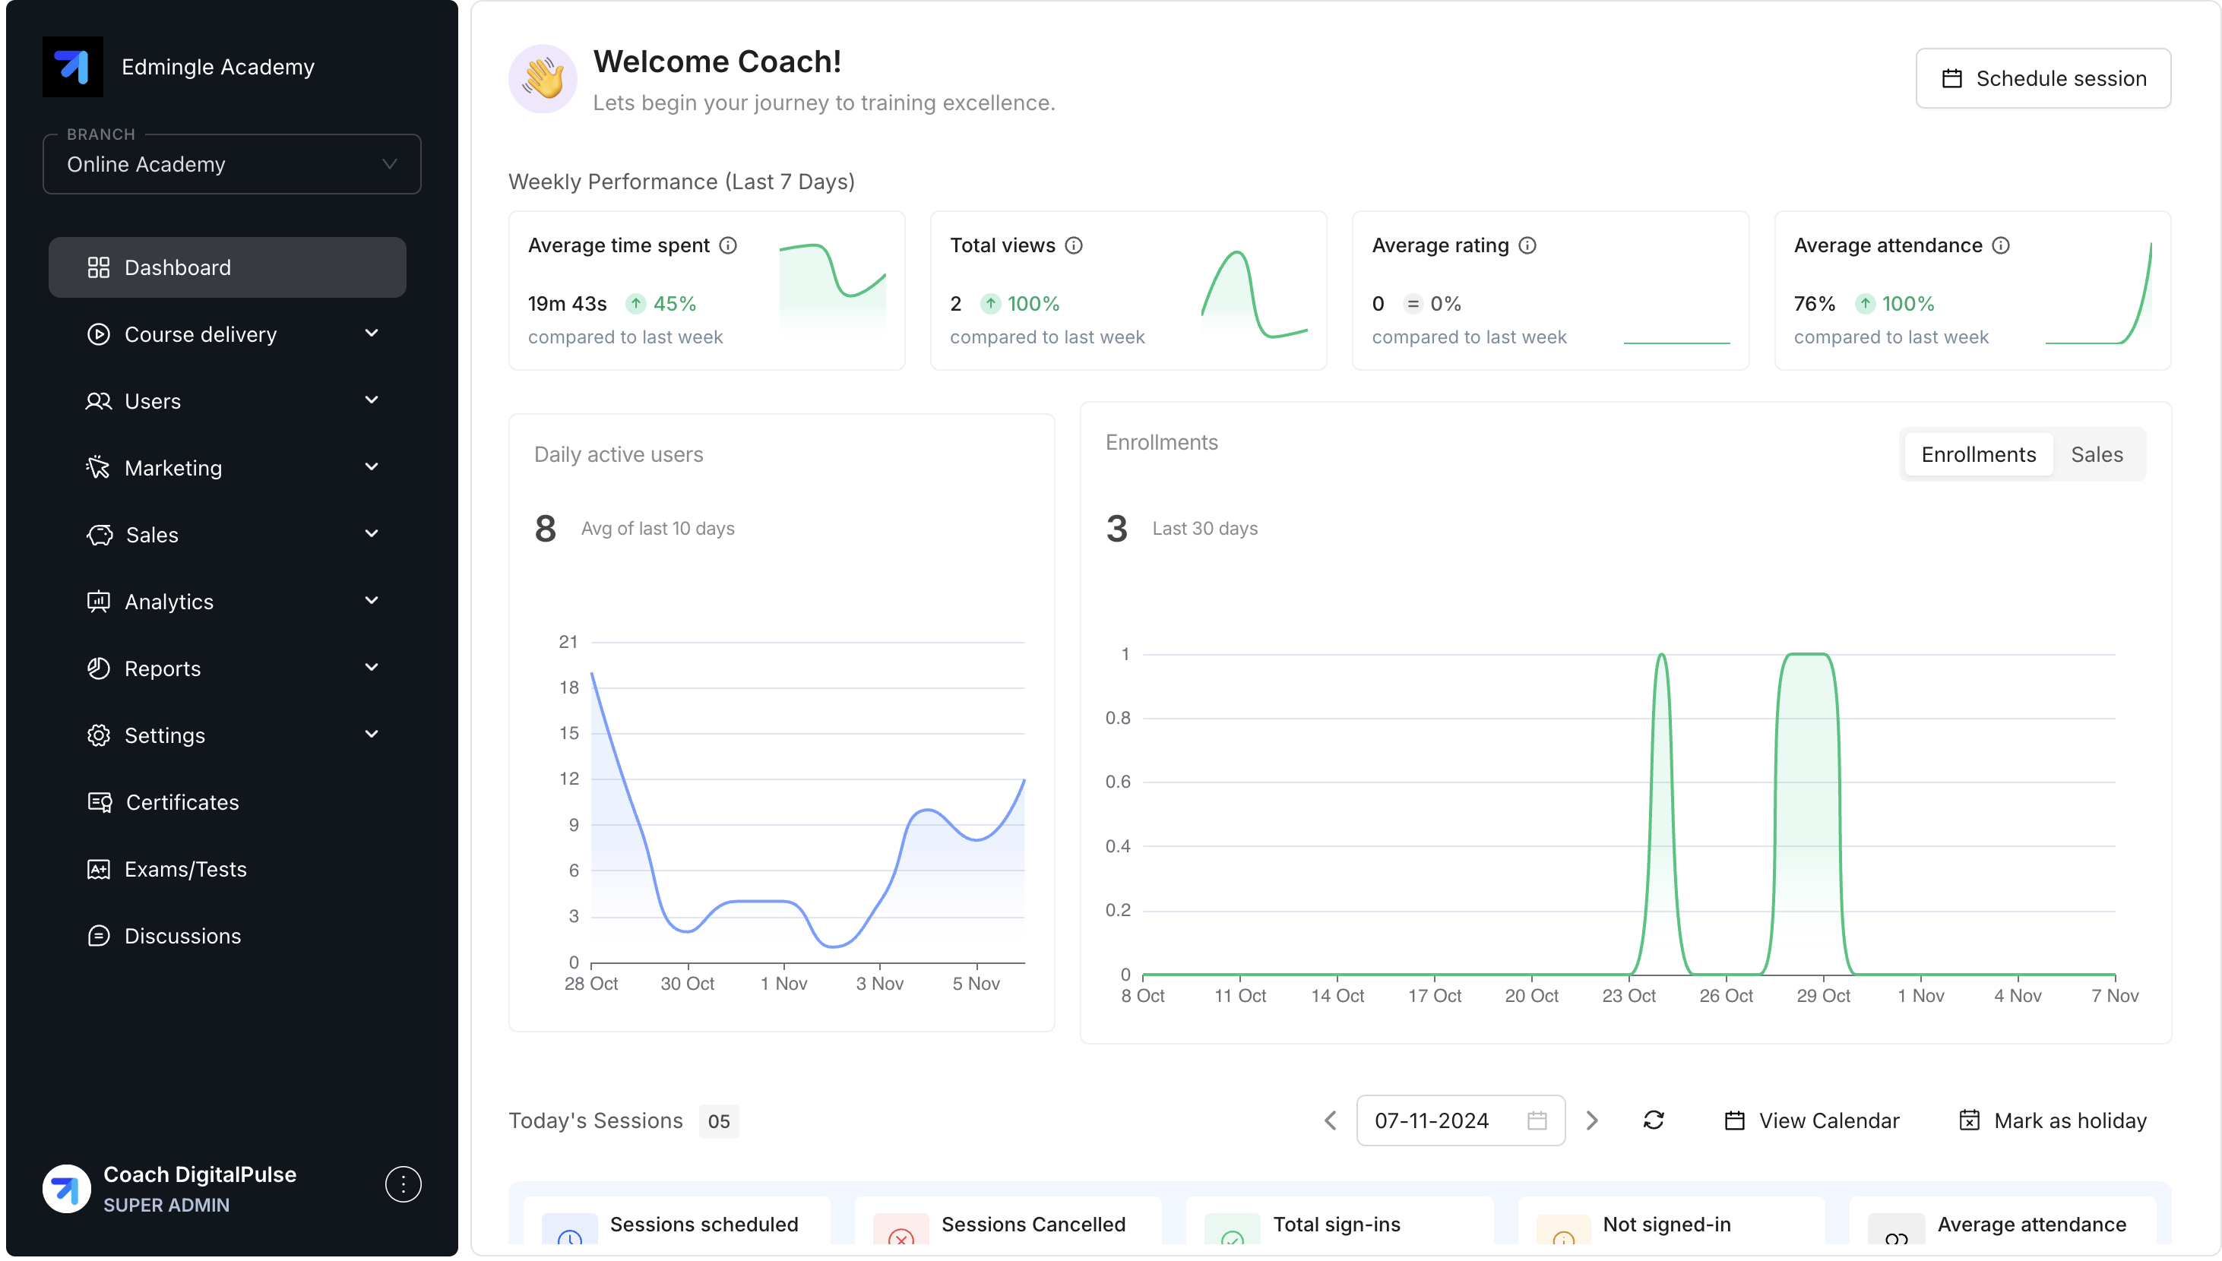Click info icon beside Average attendance
The height and width of the screenshot is (1261, 2222).
2000,245
